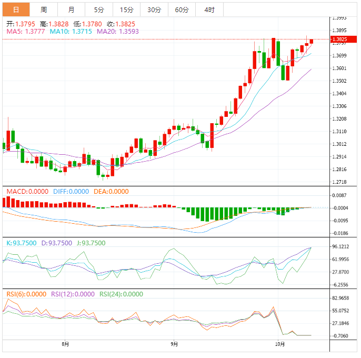Click the MA10: 1.3715 label

click(x=71, y=32)
